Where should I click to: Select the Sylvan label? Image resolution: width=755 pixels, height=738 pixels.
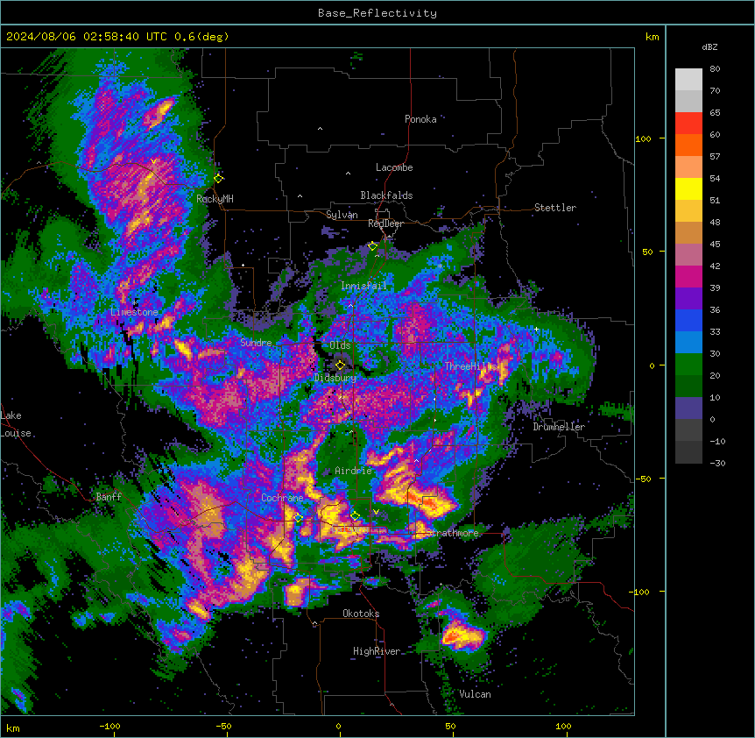click(342, 215)
